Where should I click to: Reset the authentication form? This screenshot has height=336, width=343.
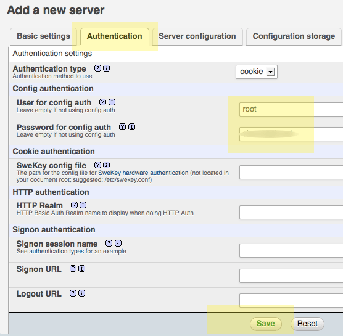tap(307, 324)
